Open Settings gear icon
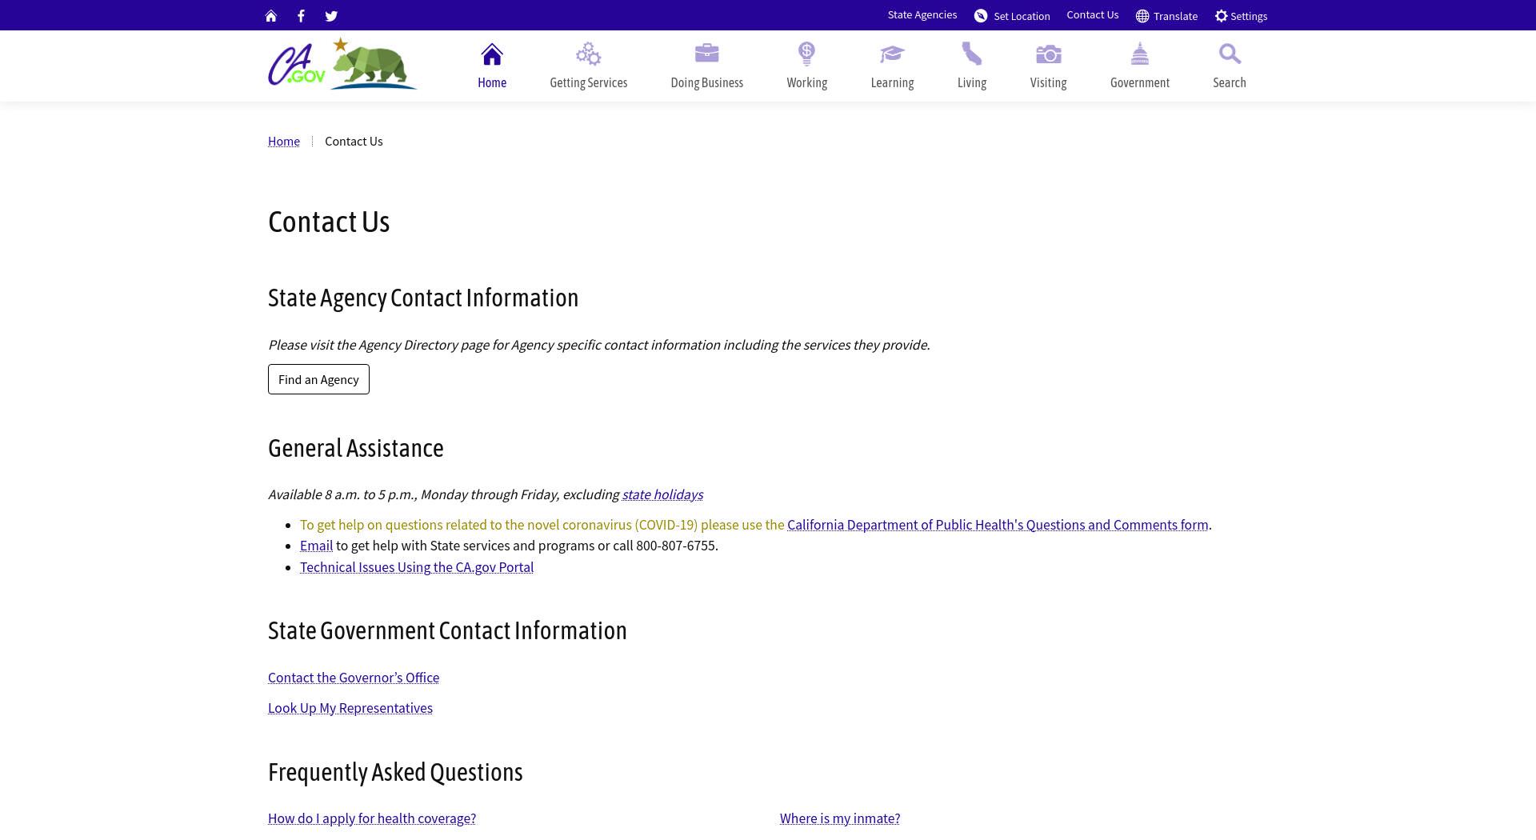The image size is (1536, 840). [x=1221, y=16]
